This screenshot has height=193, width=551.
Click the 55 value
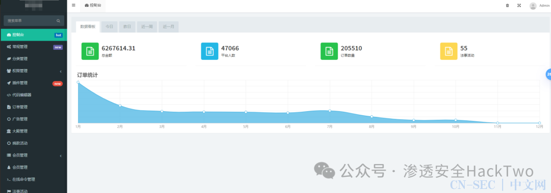point(464,48)
